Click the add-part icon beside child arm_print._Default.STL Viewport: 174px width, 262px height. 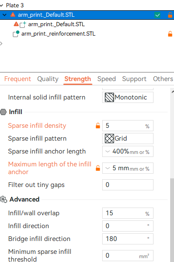pyautogui.click(x=23, y=24)
